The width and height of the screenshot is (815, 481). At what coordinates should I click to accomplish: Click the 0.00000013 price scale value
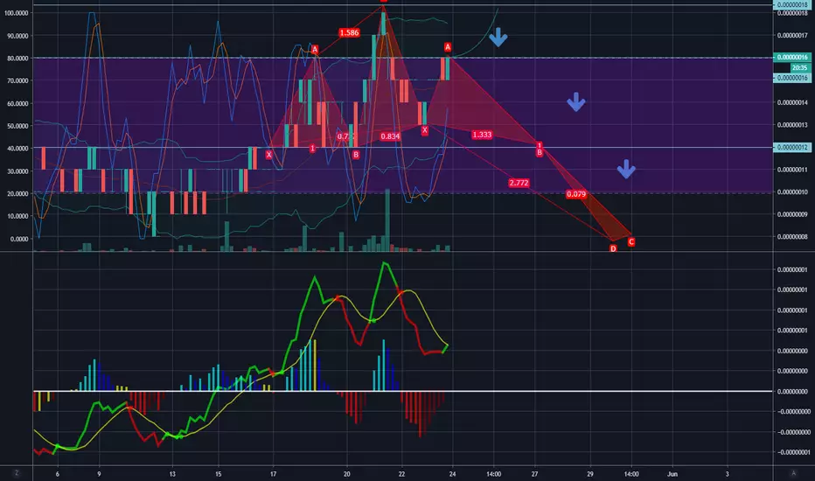[x=792, y=125]
